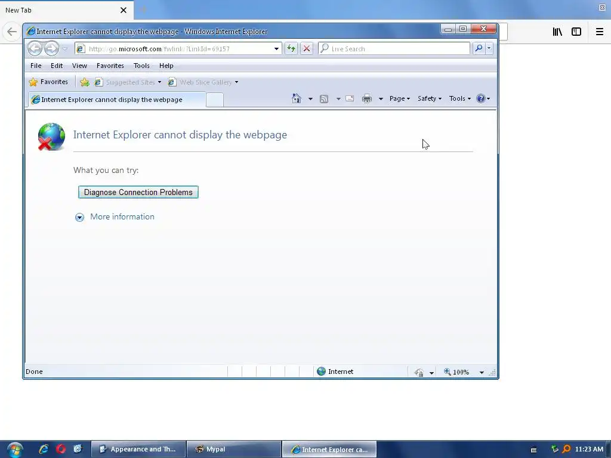Launch Opera from quick launch taskbar
Screen dimensions: 611x458
tap(61, 449)
